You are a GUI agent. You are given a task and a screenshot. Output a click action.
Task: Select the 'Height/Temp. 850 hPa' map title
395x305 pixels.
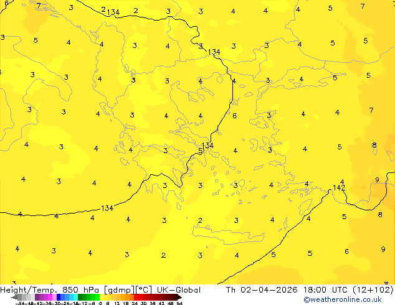click(x=50, y=290)
